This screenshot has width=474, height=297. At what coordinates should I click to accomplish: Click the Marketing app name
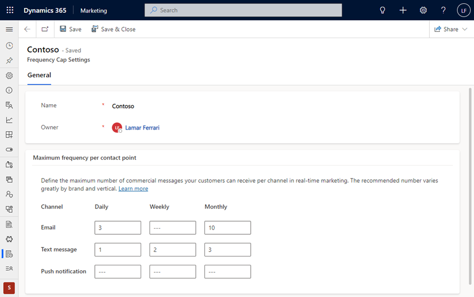click(x=94, y=11)
